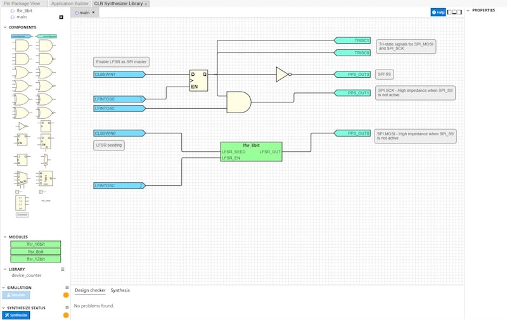Viewport: 507px width, 320px height.
Task: Choose the D flip-flop with EN and R
Action: [x=46, y=142]
